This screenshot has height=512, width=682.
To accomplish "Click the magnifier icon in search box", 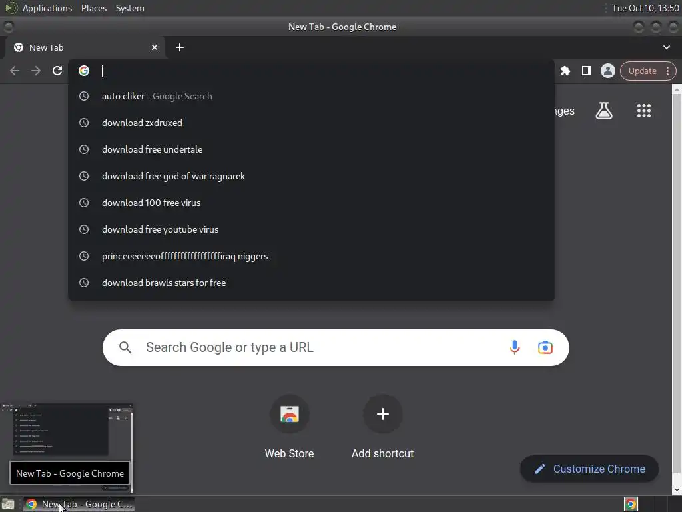I will click(125, 347).
